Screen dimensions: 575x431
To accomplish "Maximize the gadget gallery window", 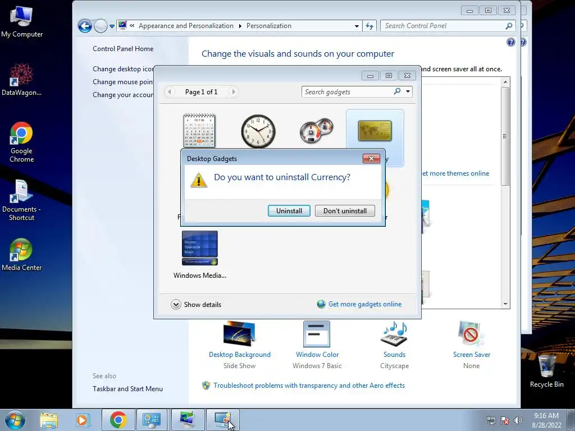I will 389,76.
